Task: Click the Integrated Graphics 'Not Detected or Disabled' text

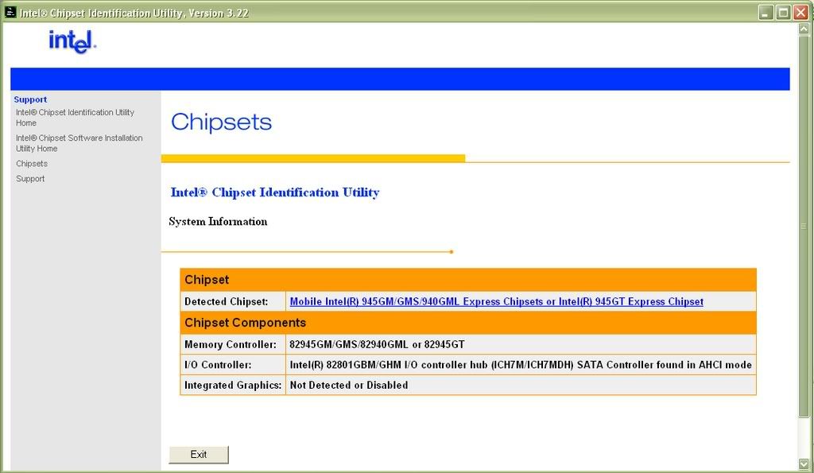Action: (x=348, y=386)
